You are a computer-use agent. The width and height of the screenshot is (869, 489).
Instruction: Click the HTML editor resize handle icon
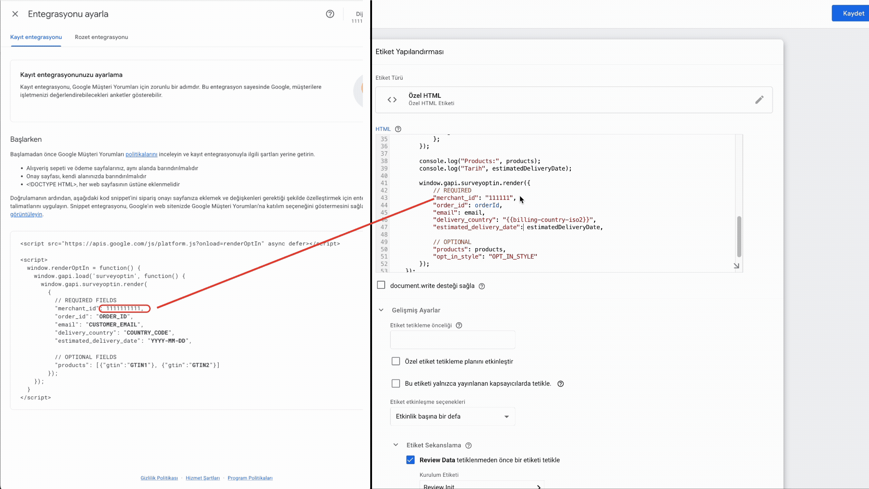tap(736, 266)
